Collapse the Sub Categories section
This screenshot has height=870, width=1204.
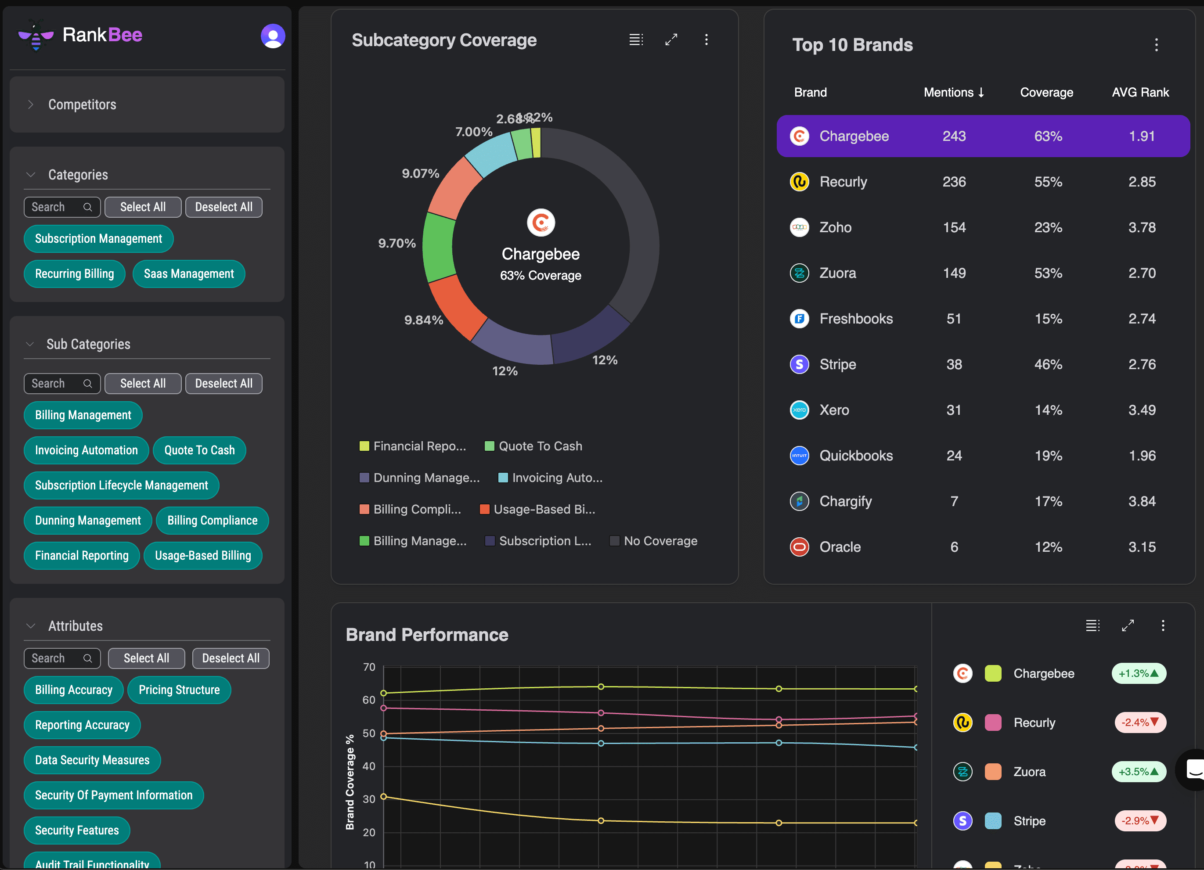point(30,344)
